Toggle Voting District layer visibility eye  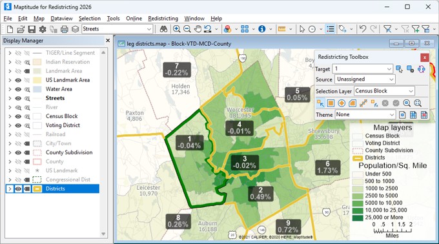[x=18, y=125]
